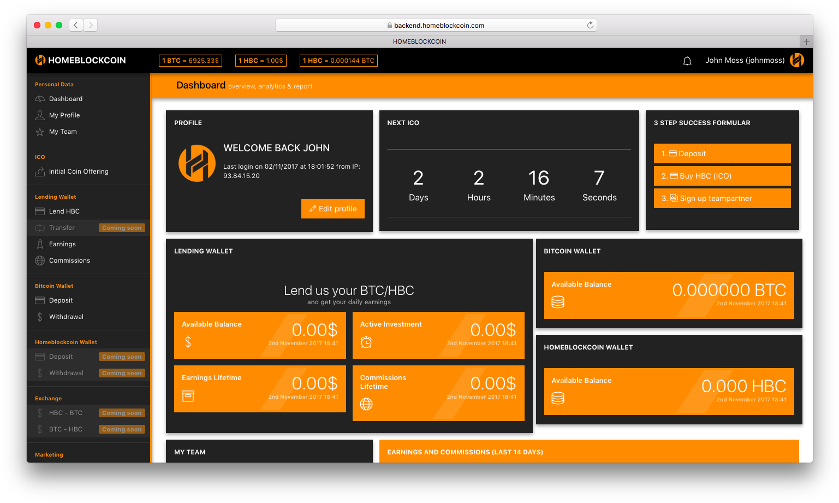Click the HOMEBLOCKCOIN logo icon
The image size is (839, 503).
[x=40, y=60]
